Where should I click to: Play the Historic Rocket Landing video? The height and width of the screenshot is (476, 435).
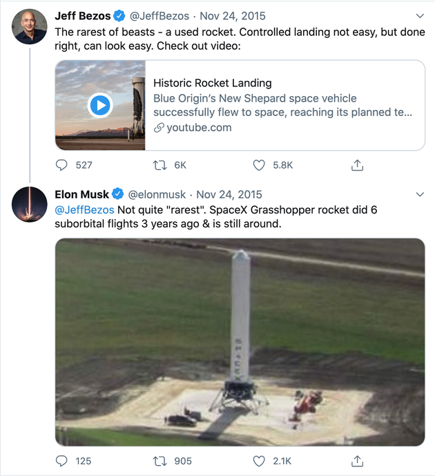point(100,105)
